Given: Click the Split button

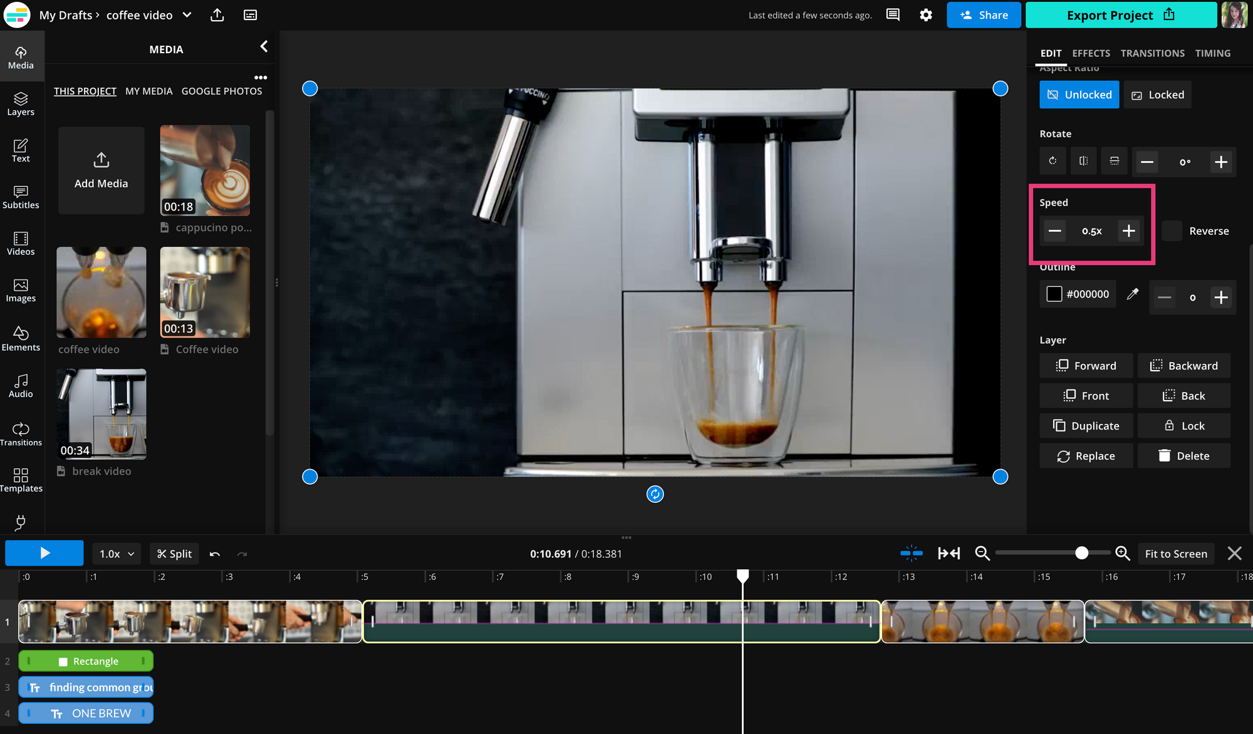Looking at the screenshot, I should point(174,554).
